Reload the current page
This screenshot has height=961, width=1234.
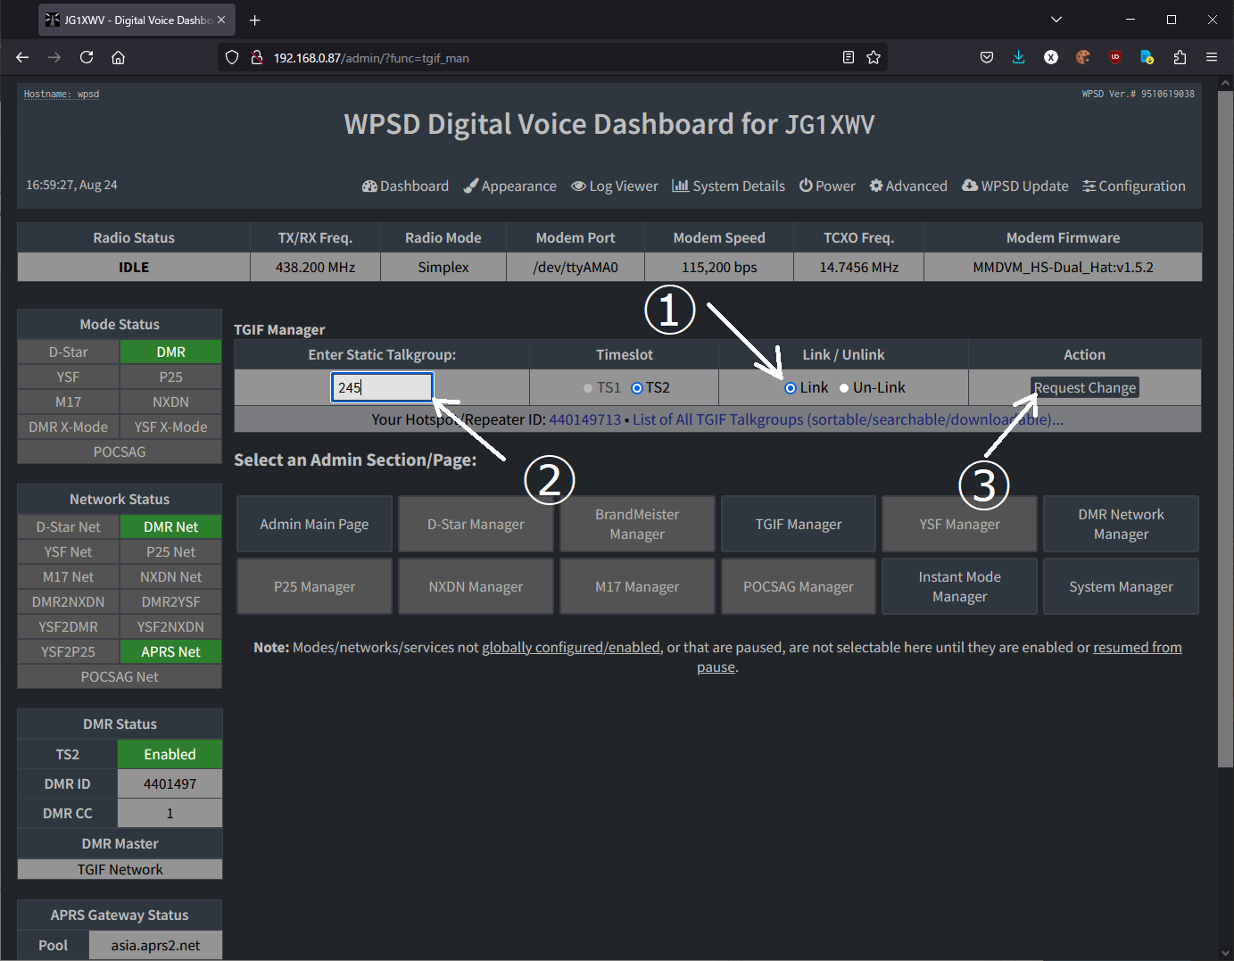coord(87,57)
